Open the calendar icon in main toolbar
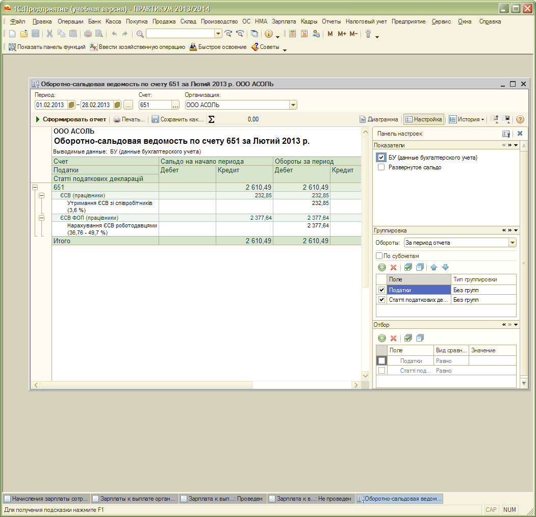This screenshot has width=536, height=517. coord(304,34)
